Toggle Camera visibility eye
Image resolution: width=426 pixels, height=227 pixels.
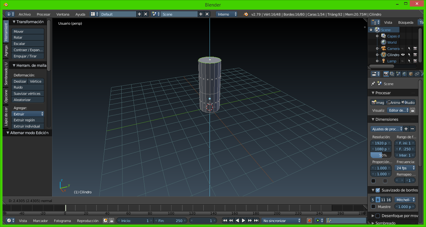point(403,49)
